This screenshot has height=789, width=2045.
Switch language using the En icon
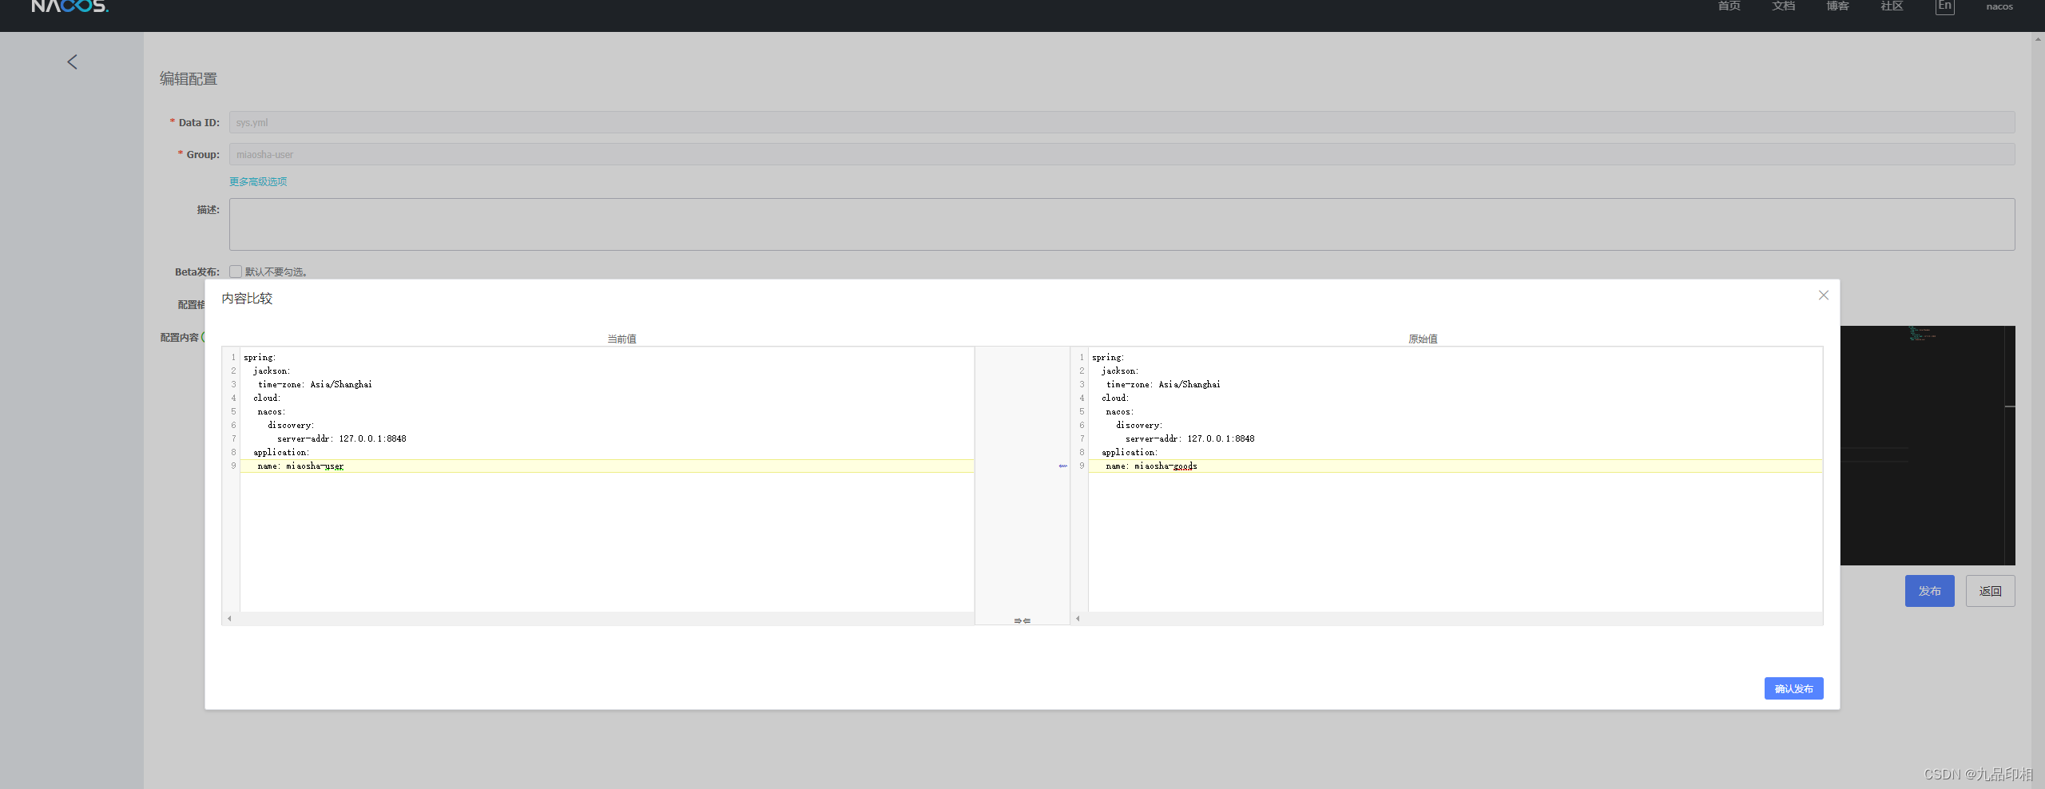(1944, 6)
